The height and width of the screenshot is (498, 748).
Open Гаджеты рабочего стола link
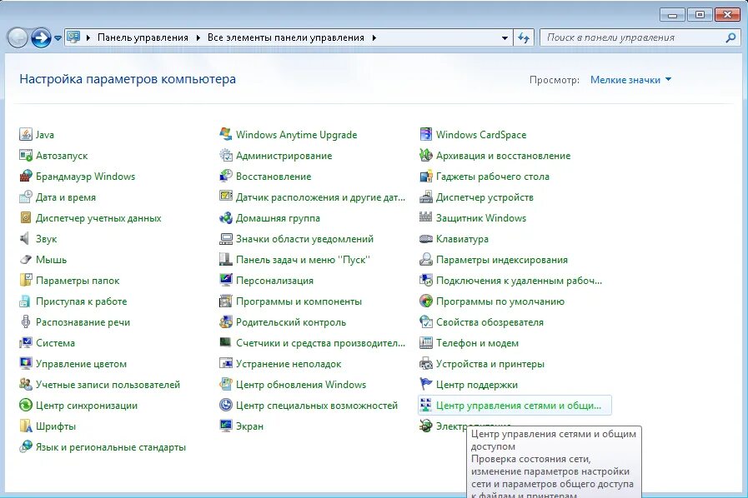pyautogui.click(x=492, y=177)
